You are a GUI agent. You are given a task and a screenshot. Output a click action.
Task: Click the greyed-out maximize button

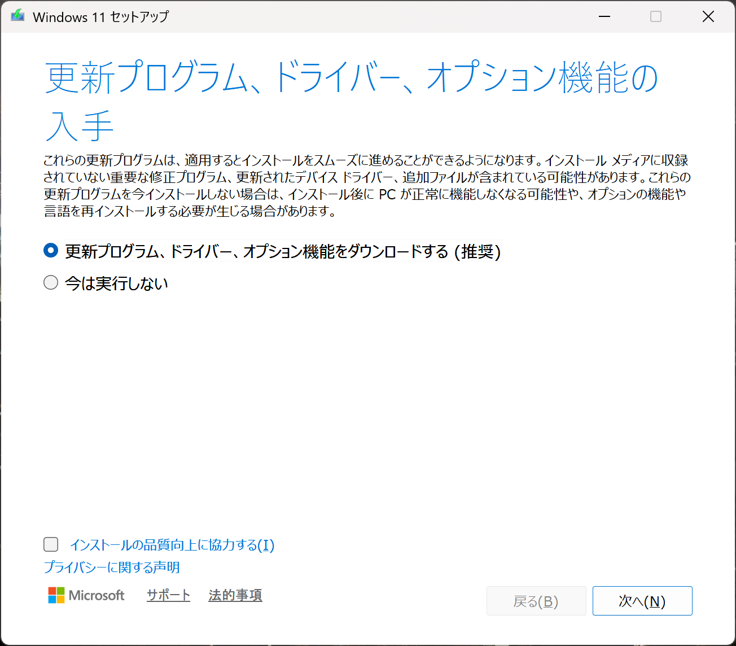click(x=656, y=17)
